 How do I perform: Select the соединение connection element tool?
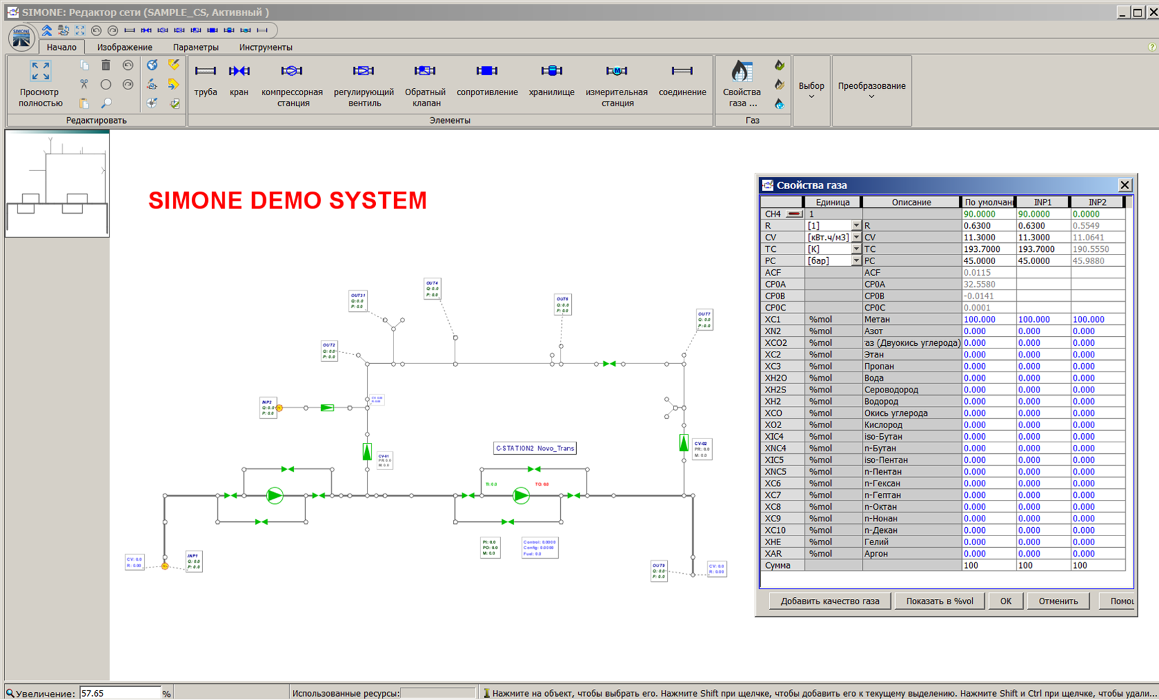tap(683, 80)
